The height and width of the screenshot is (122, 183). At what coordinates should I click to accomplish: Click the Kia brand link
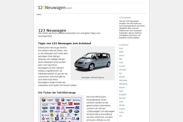pyautogui.click(x=120, y=73)
